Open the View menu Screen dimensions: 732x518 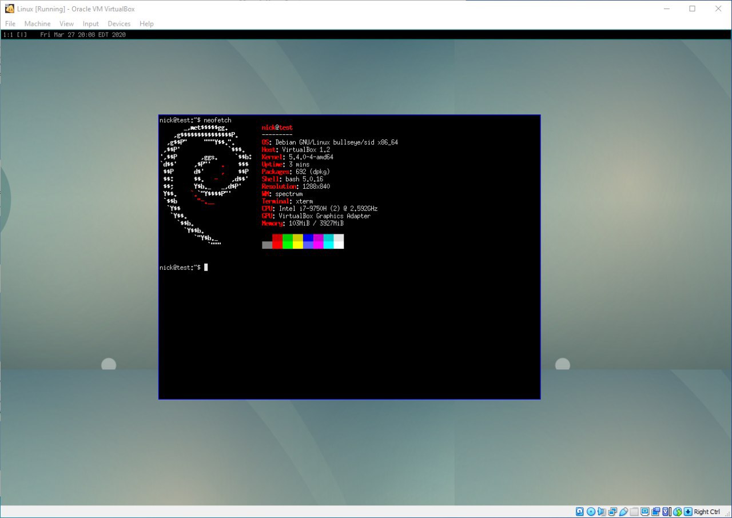click(x=66, y=23)
